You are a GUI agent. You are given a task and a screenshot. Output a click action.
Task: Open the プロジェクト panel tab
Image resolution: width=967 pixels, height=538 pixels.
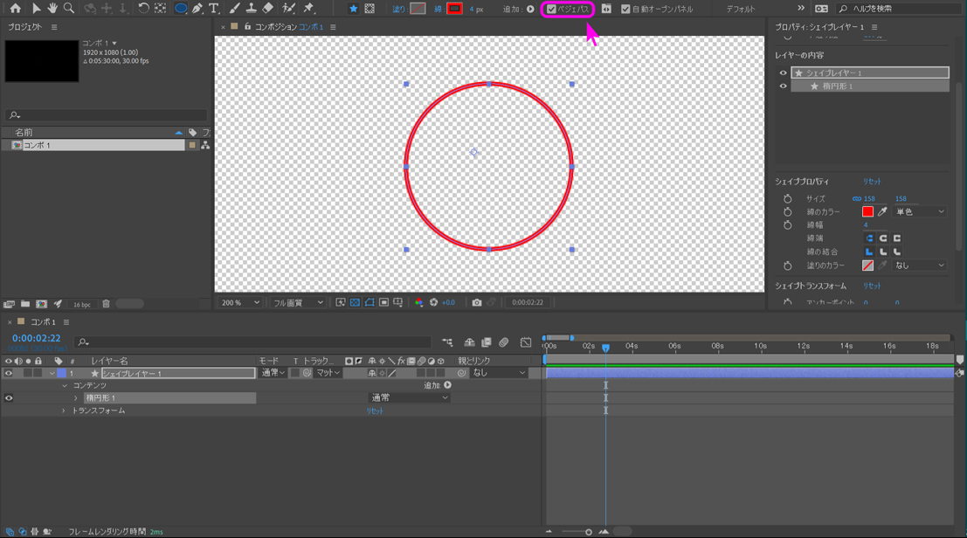pyautogui.click(x=25, y=27)
